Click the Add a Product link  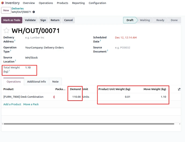(12, 104)
